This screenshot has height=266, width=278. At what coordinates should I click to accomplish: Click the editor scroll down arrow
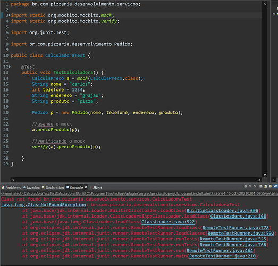[265, 174]
